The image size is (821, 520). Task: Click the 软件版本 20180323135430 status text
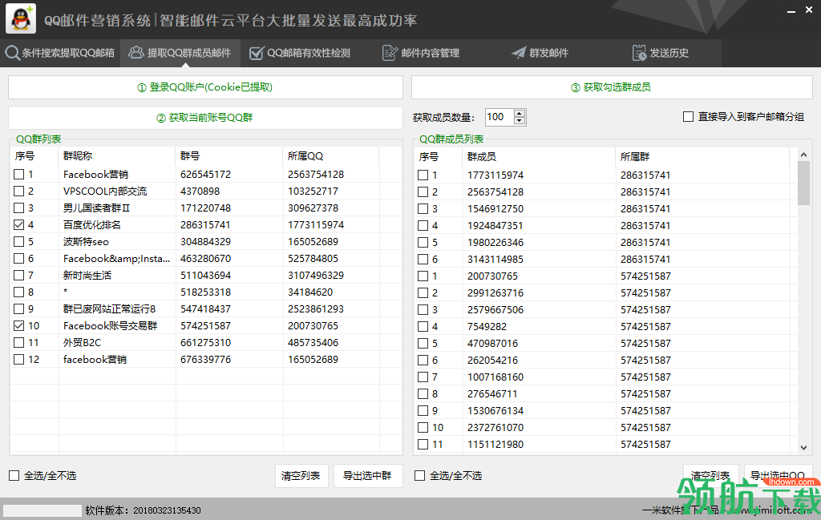(x=143, y=510)
